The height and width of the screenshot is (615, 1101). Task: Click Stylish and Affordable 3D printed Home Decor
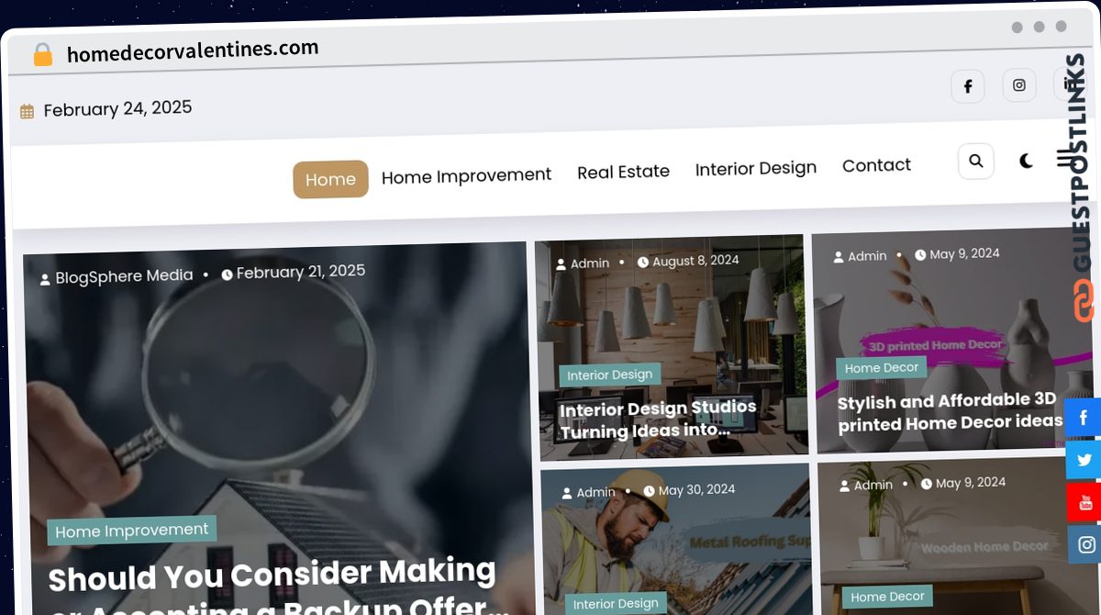[x=950, y=411]
